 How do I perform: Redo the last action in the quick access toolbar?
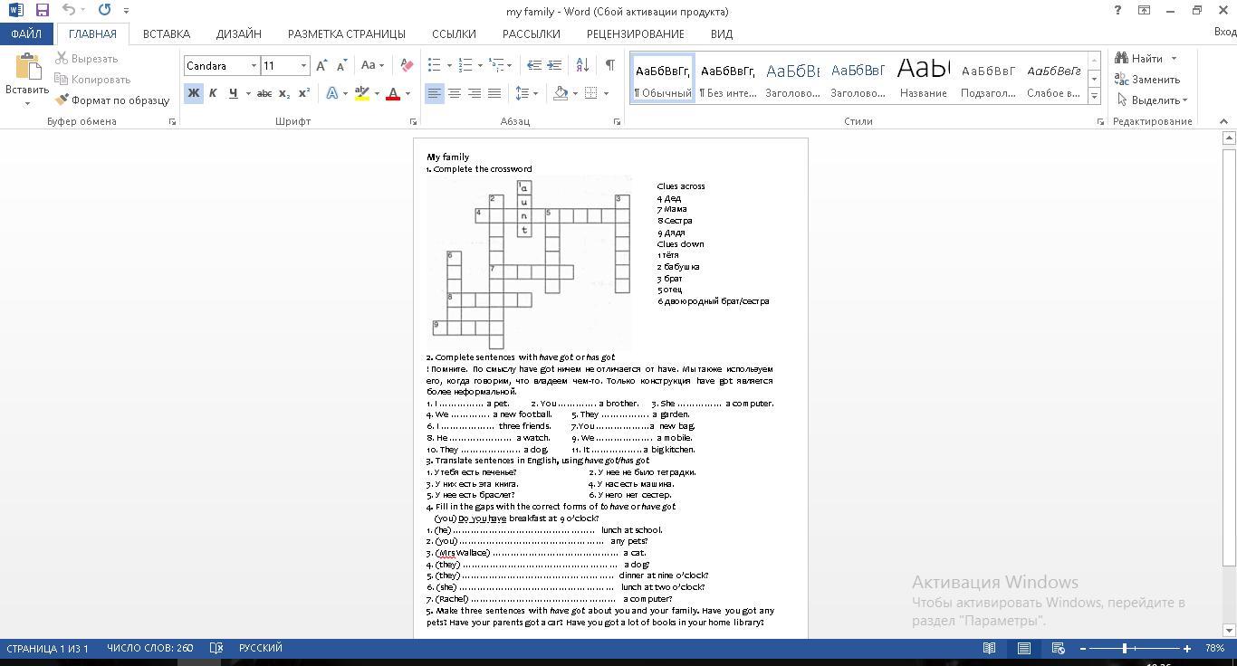104,11
